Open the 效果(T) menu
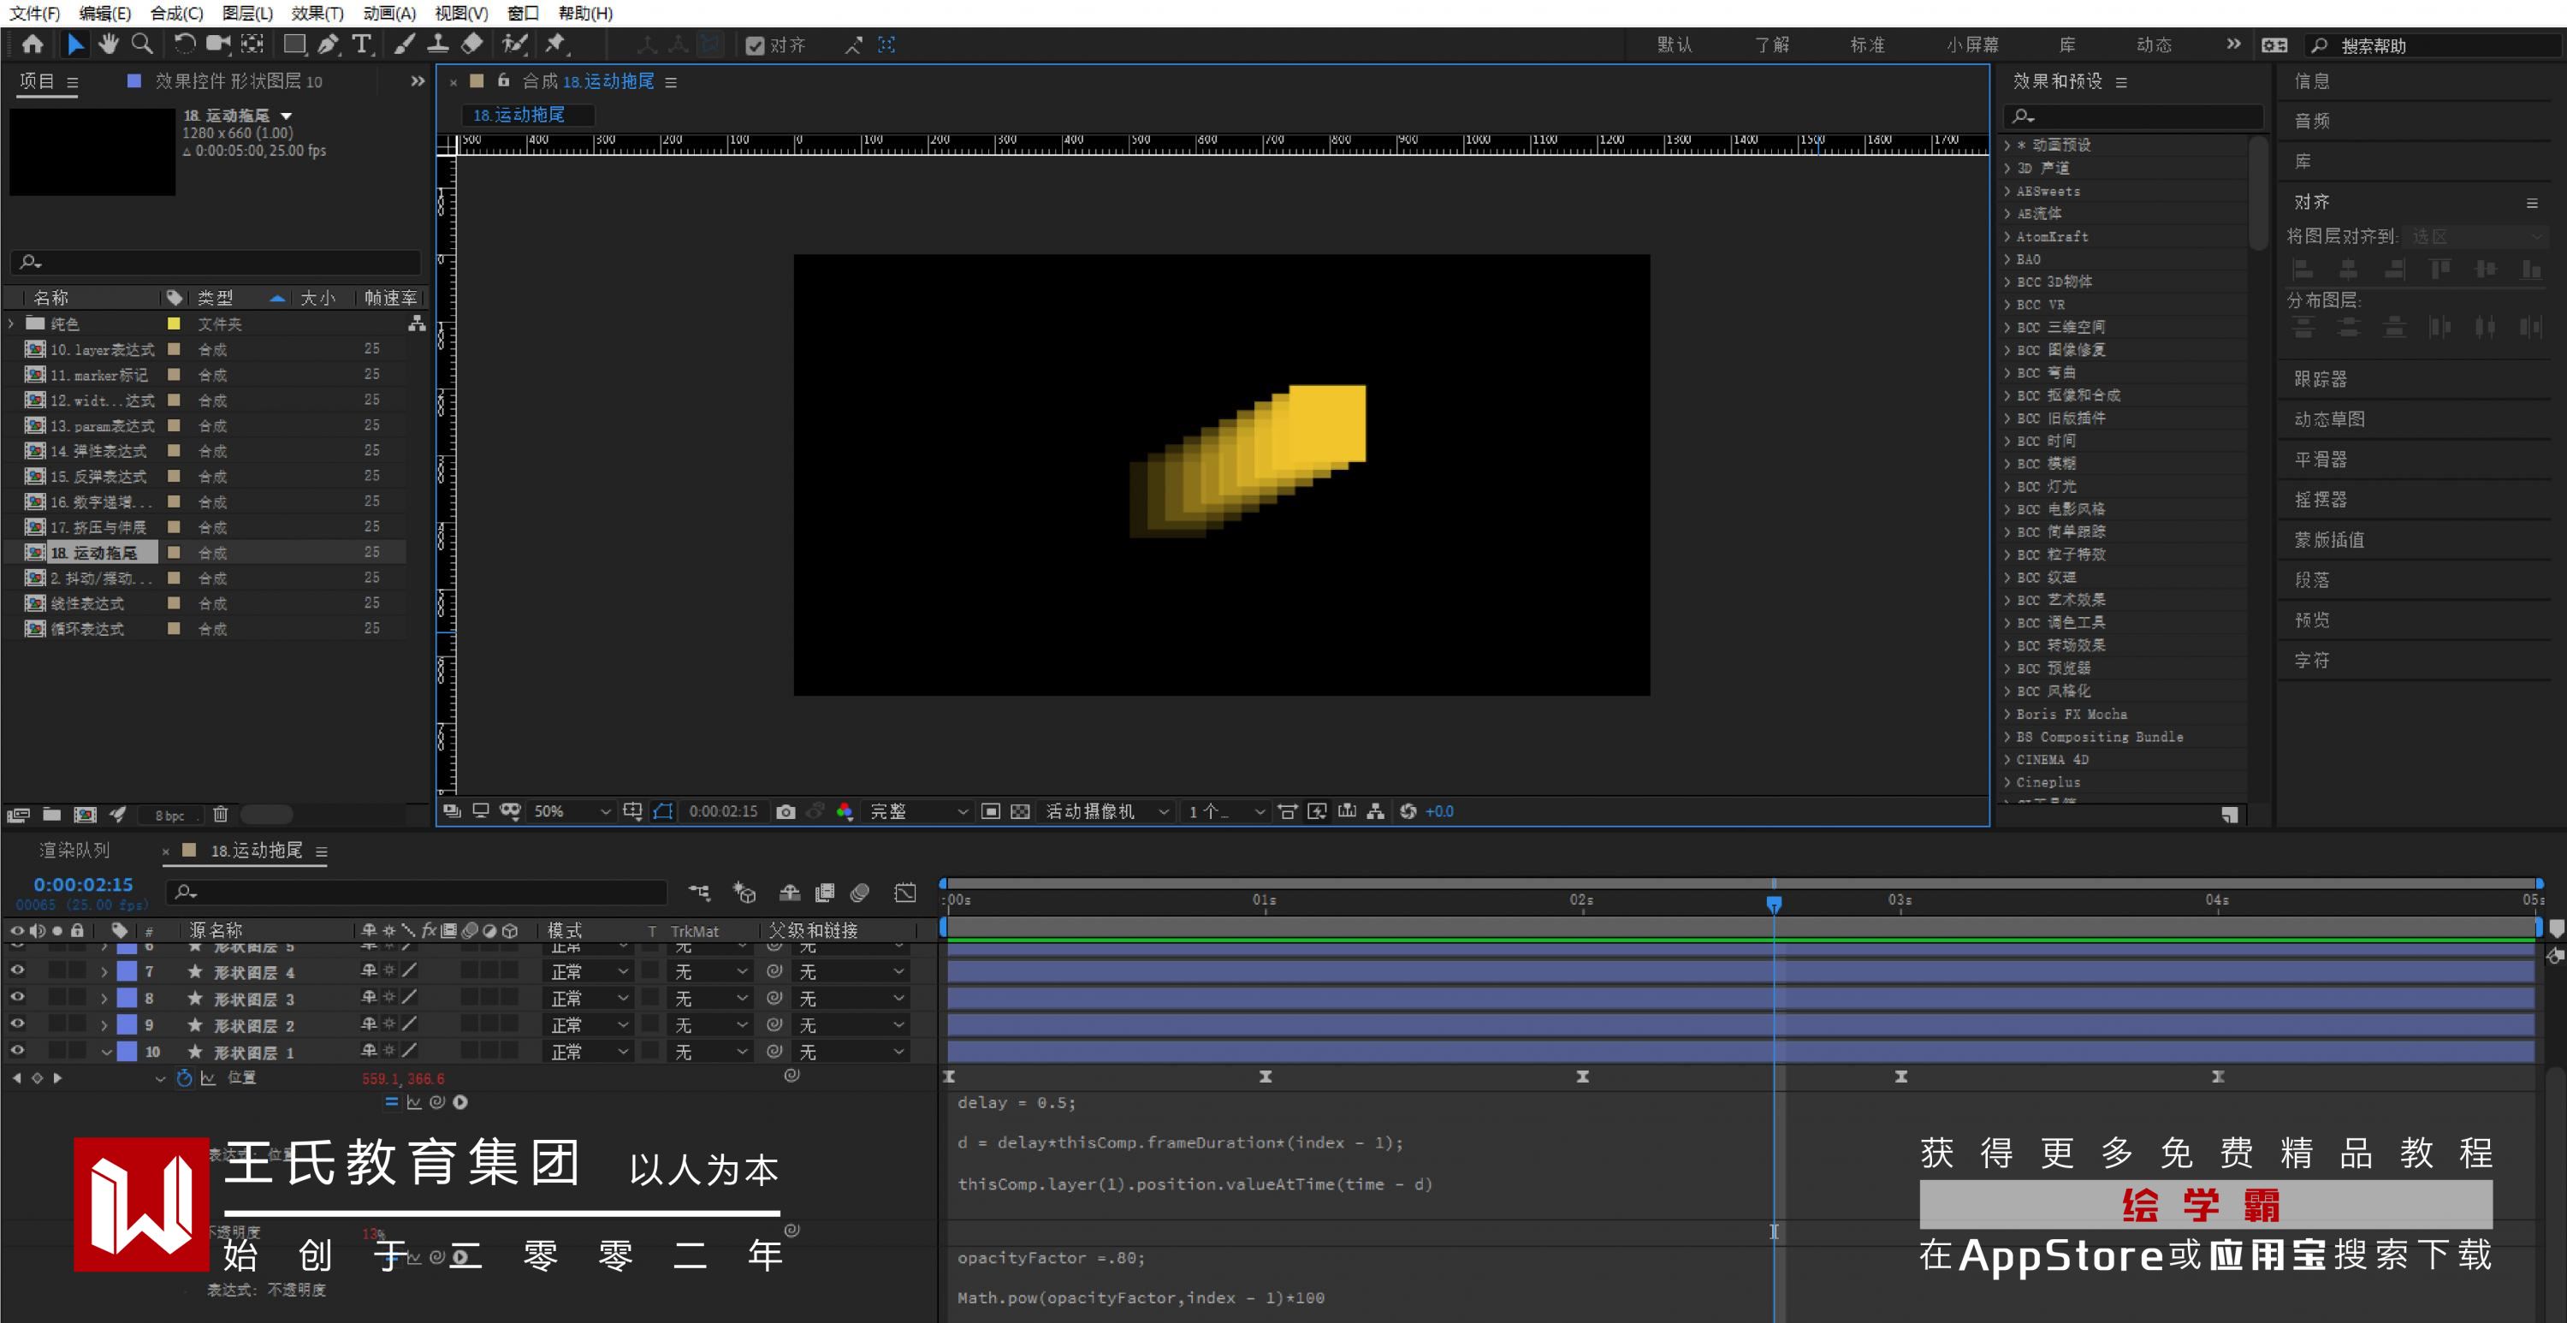The width and height of the screenshot is (2567, 1323). pos(317,13)
